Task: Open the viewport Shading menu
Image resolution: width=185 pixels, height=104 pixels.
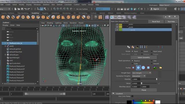Action: pos(50,23)
